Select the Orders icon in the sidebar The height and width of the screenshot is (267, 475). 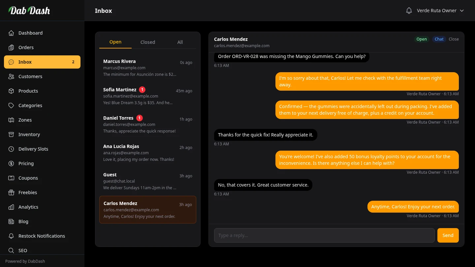tap(11, 47)
